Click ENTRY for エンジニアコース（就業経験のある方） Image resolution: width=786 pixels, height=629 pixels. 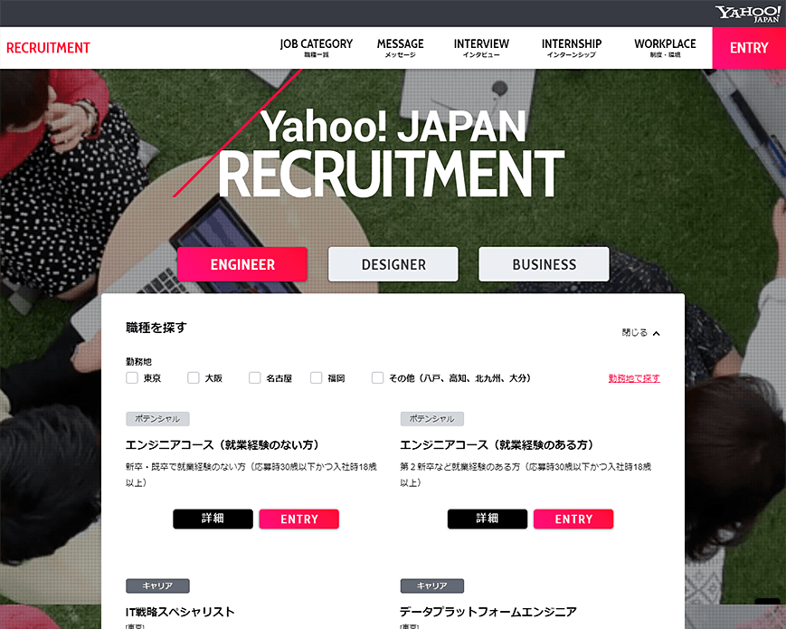573,519
